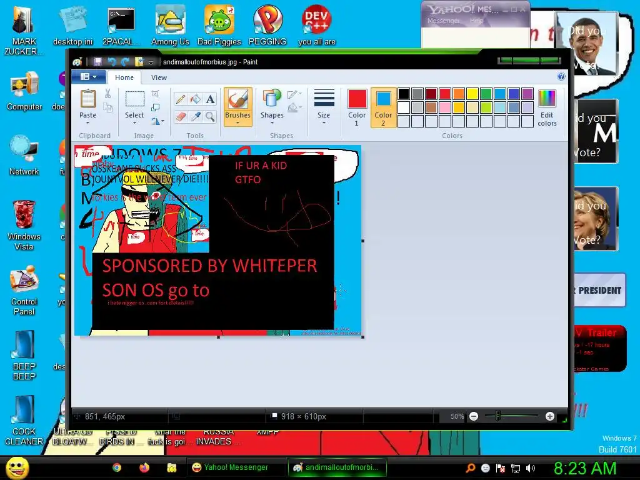The width and height of the screenshot is (640, 480).
Task: Expand the Select dropdown arrow
Action: (134, 122)
